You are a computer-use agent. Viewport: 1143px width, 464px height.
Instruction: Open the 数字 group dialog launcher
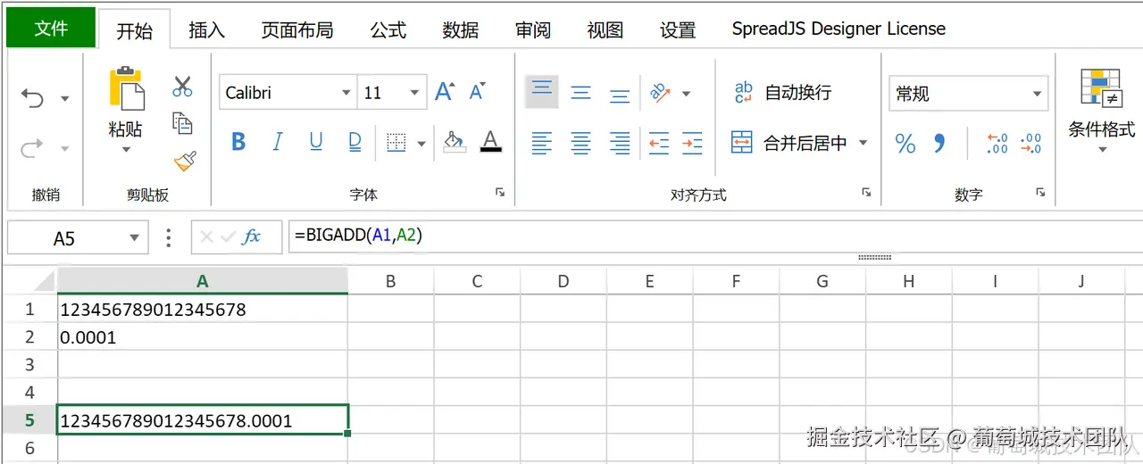pos(1040,192)
